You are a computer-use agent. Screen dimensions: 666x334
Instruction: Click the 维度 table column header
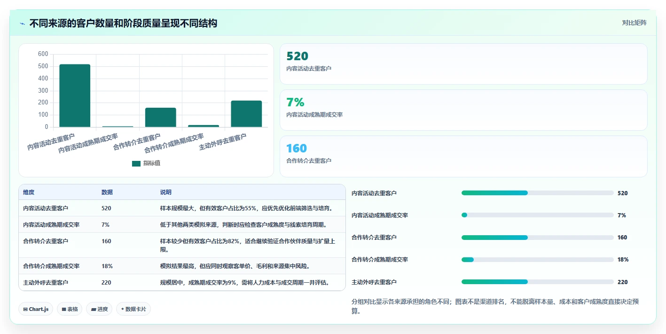click(29, 192)
